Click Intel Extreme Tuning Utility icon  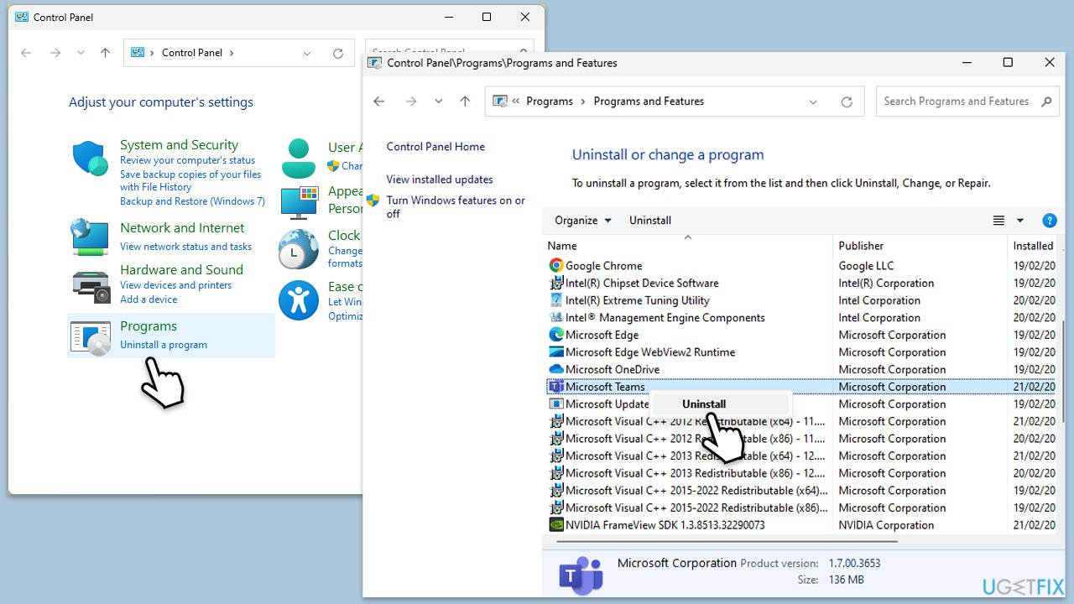click(x=555, y=300)
